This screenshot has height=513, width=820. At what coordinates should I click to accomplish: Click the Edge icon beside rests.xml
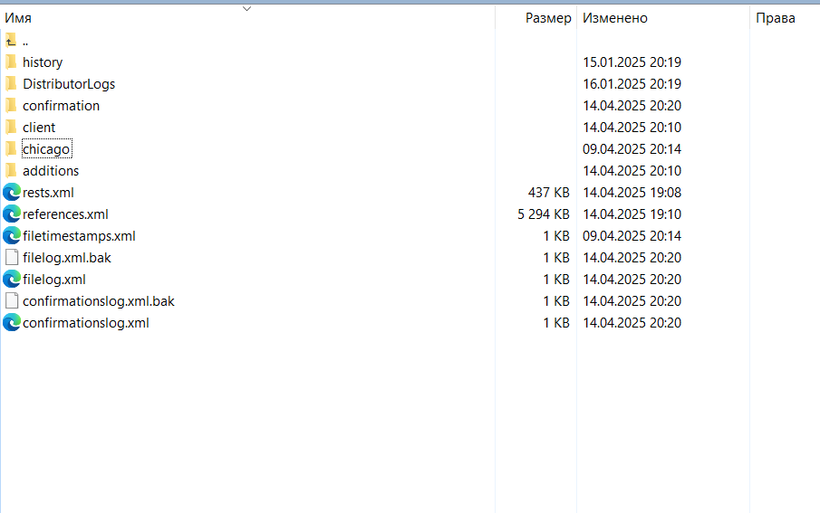pyautogui.click(x=12, y=192)
